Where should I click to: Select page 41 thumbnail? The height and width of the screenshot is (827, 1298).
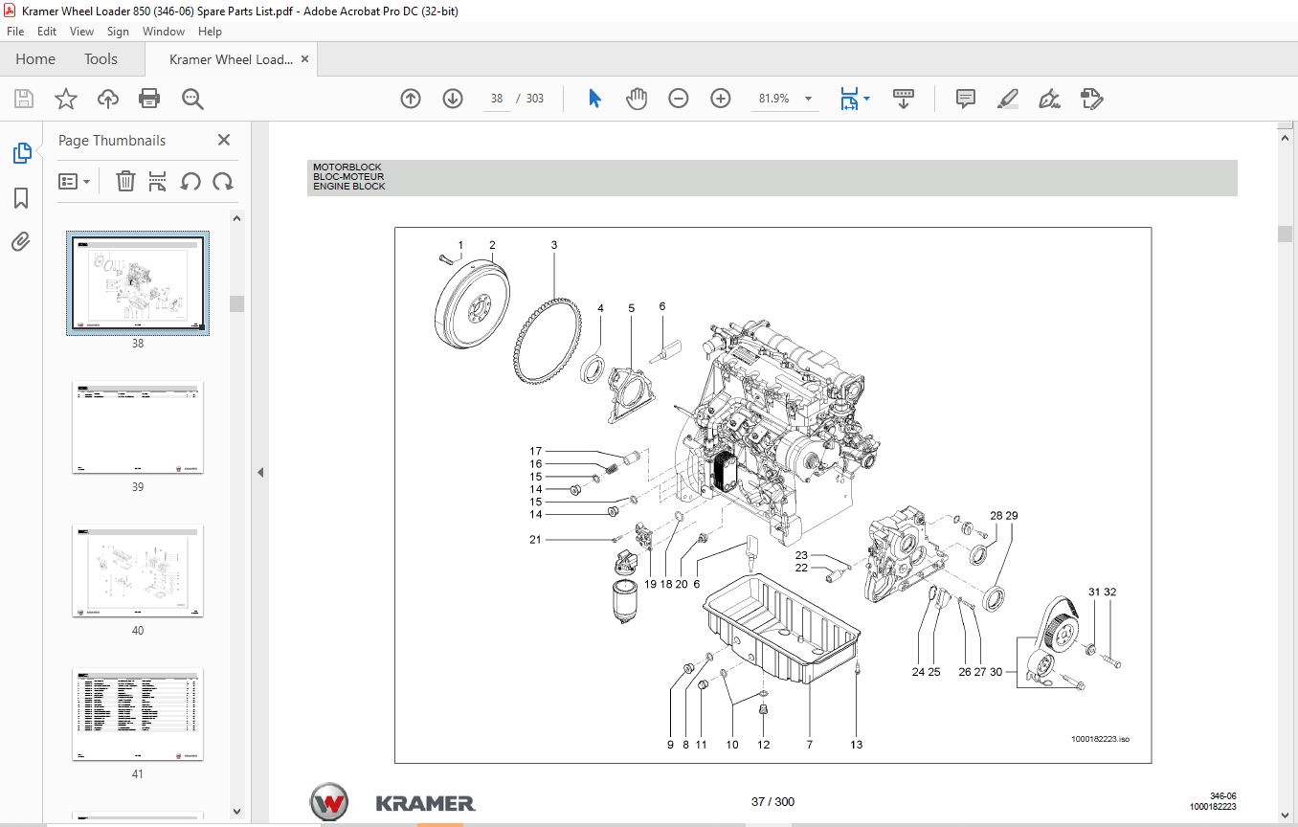[x=138, y=714]
